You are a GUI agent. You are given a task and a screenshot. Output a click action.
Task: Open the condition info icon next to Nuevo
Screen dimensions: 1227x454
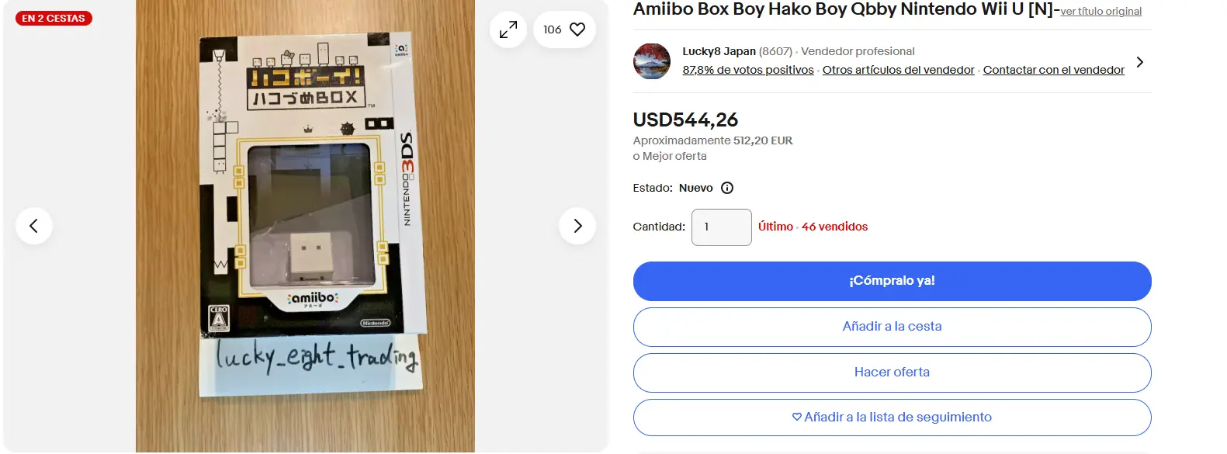(x=727, y=188)
